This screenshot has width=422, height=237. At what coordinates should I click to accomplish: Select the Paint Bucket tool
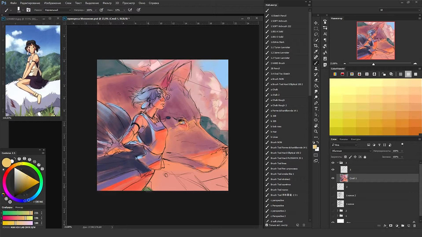pos(316,86)
